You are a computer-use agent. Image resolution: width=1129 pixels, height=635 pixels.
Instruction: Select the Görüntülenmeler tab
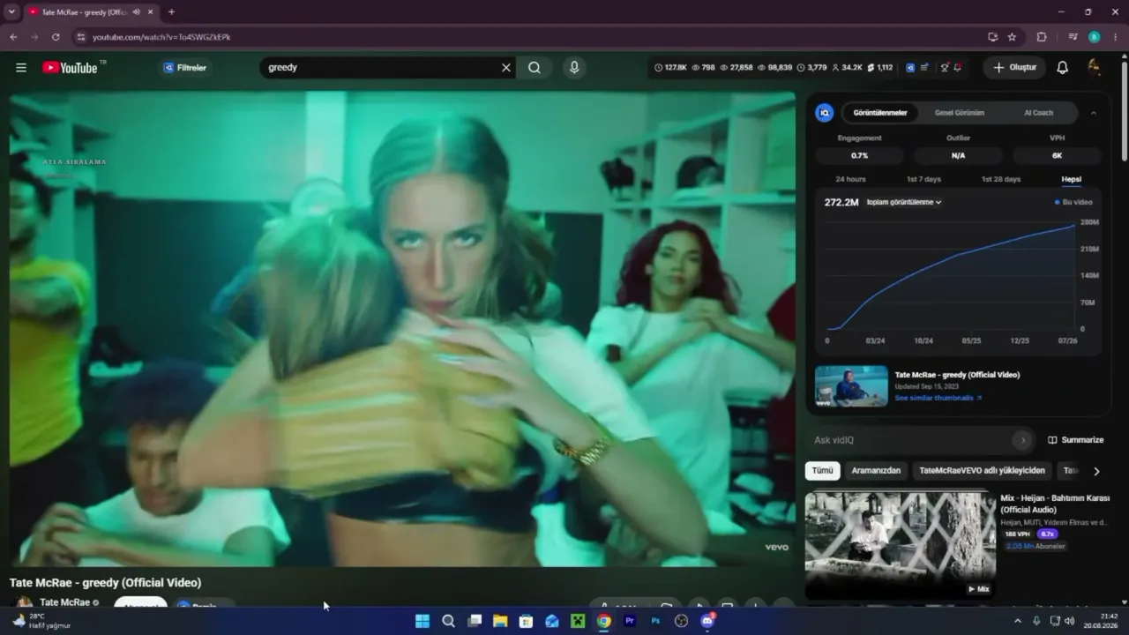880,113
